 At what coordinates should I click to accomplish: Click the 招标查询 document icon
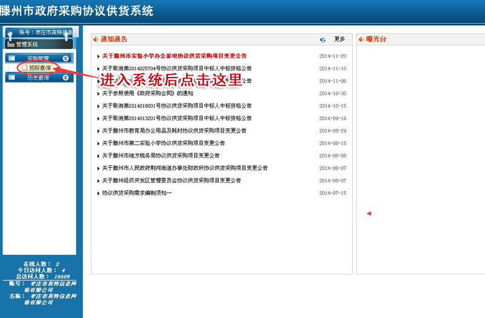pos(25,68)
